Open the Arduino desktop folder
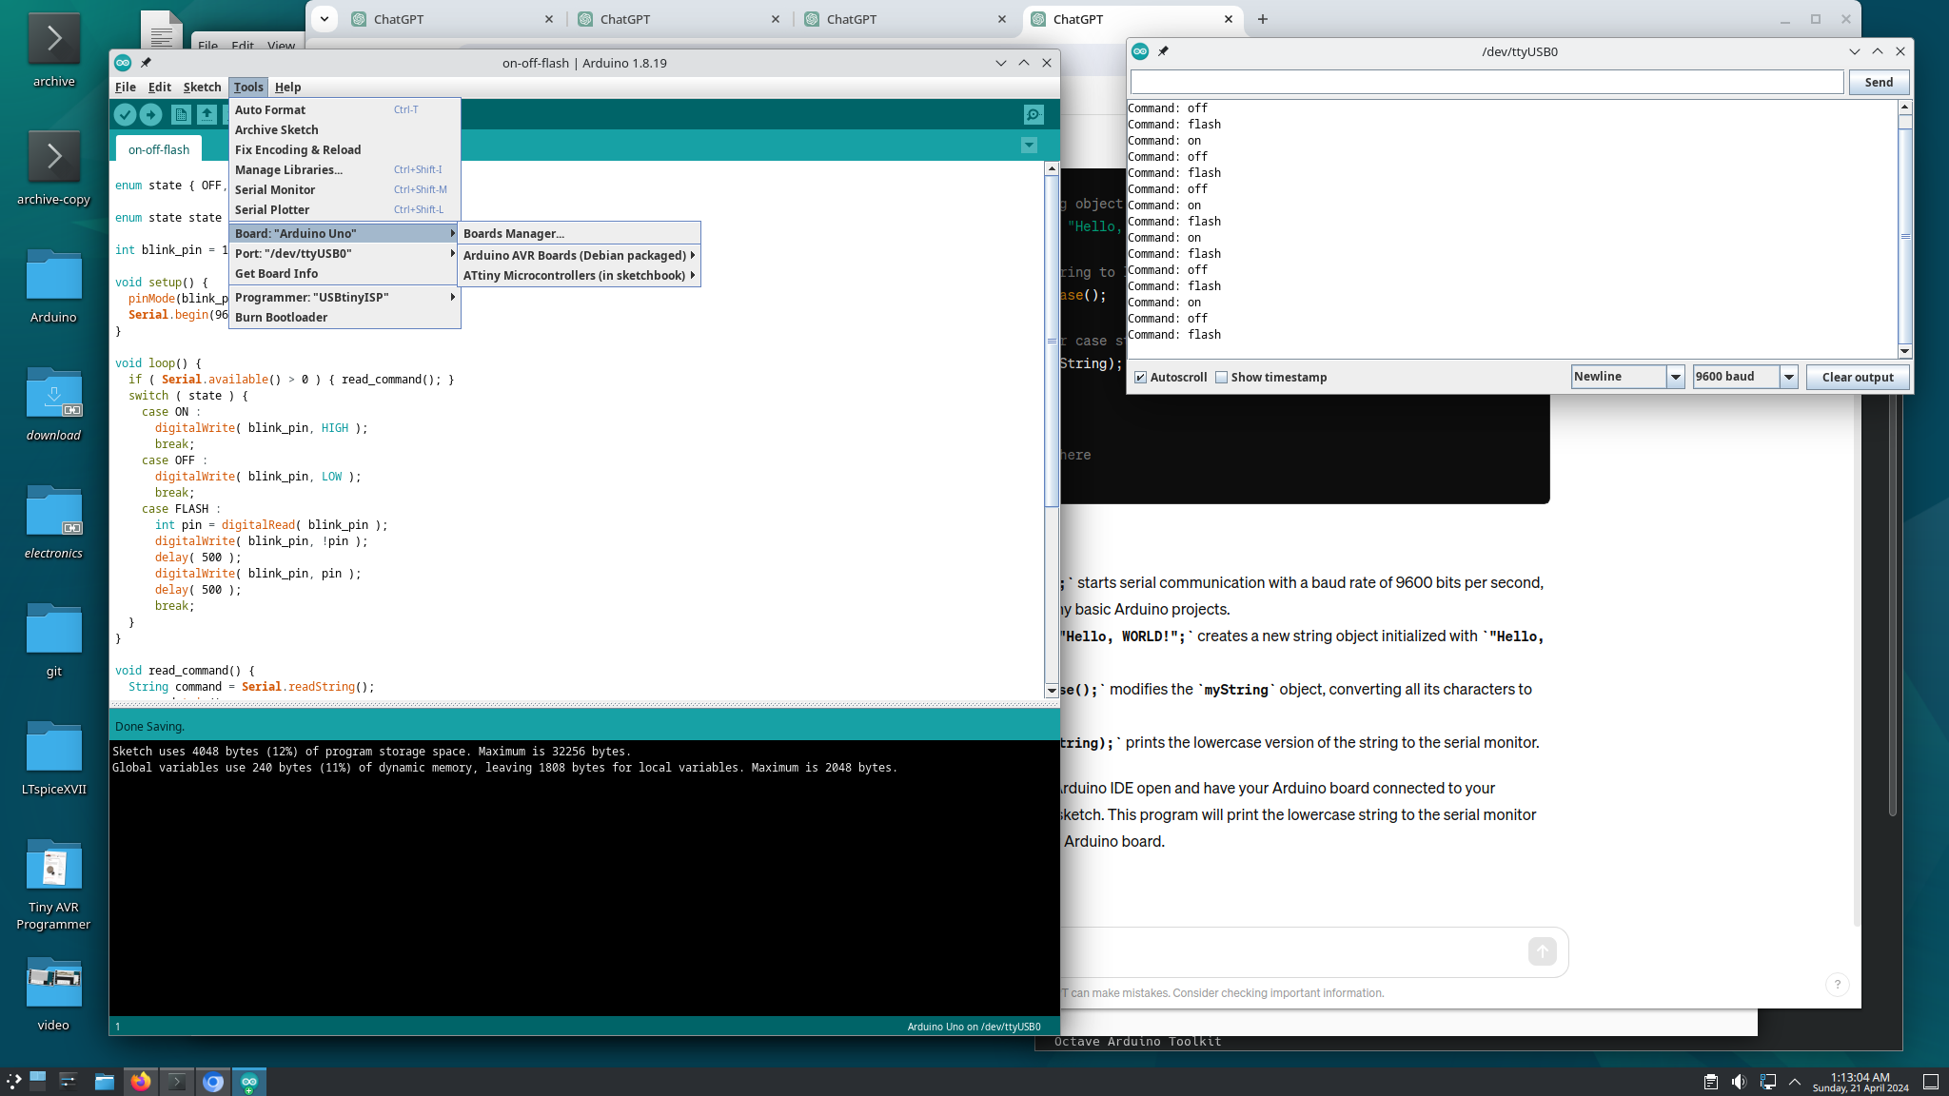The image size is (1949, 1096). point(54,285)
